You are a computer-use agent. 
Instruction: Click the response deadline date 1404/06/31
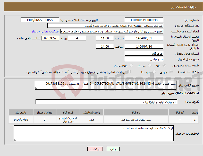tap(144, 38)
